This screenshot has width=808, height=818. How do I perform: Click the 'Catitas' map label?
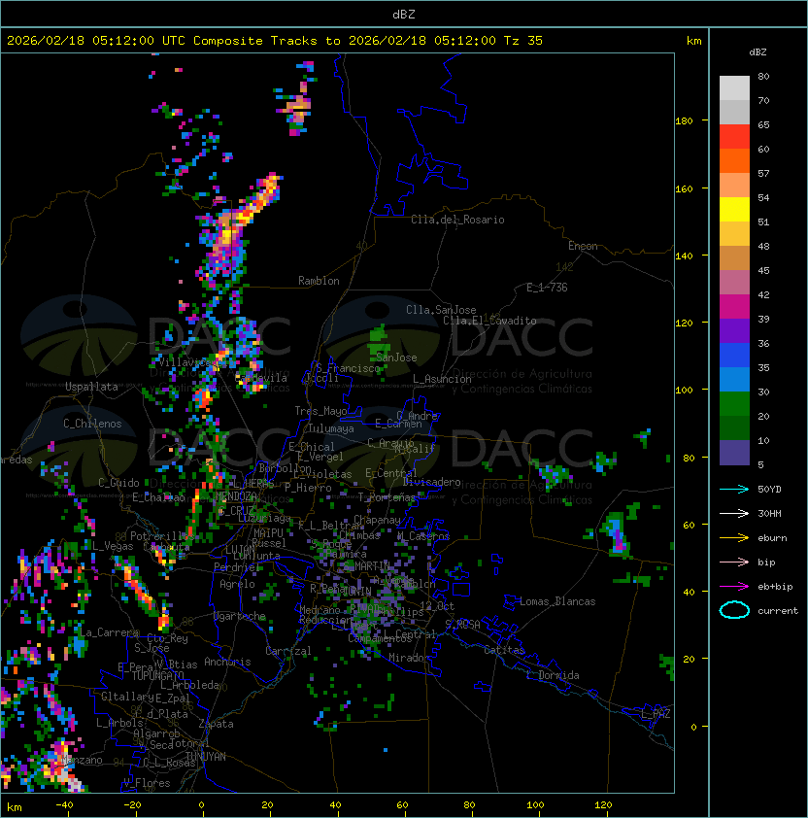[504, 650]
